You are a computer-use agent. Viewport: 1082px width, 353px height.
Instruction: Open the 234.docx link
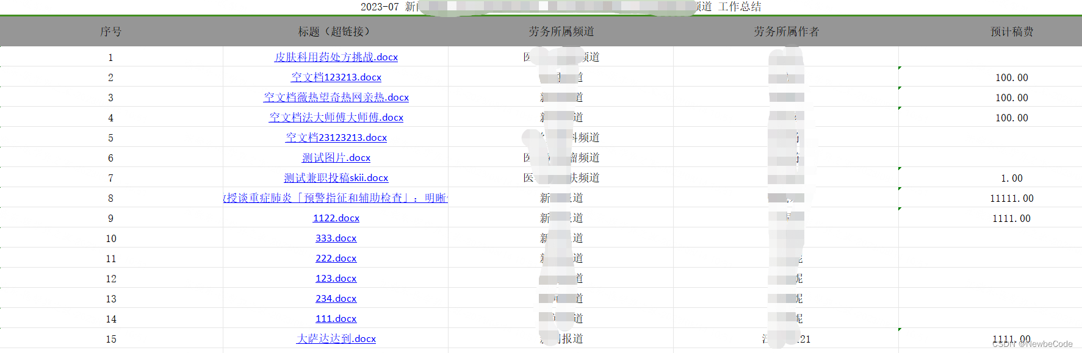click(336, 299)
